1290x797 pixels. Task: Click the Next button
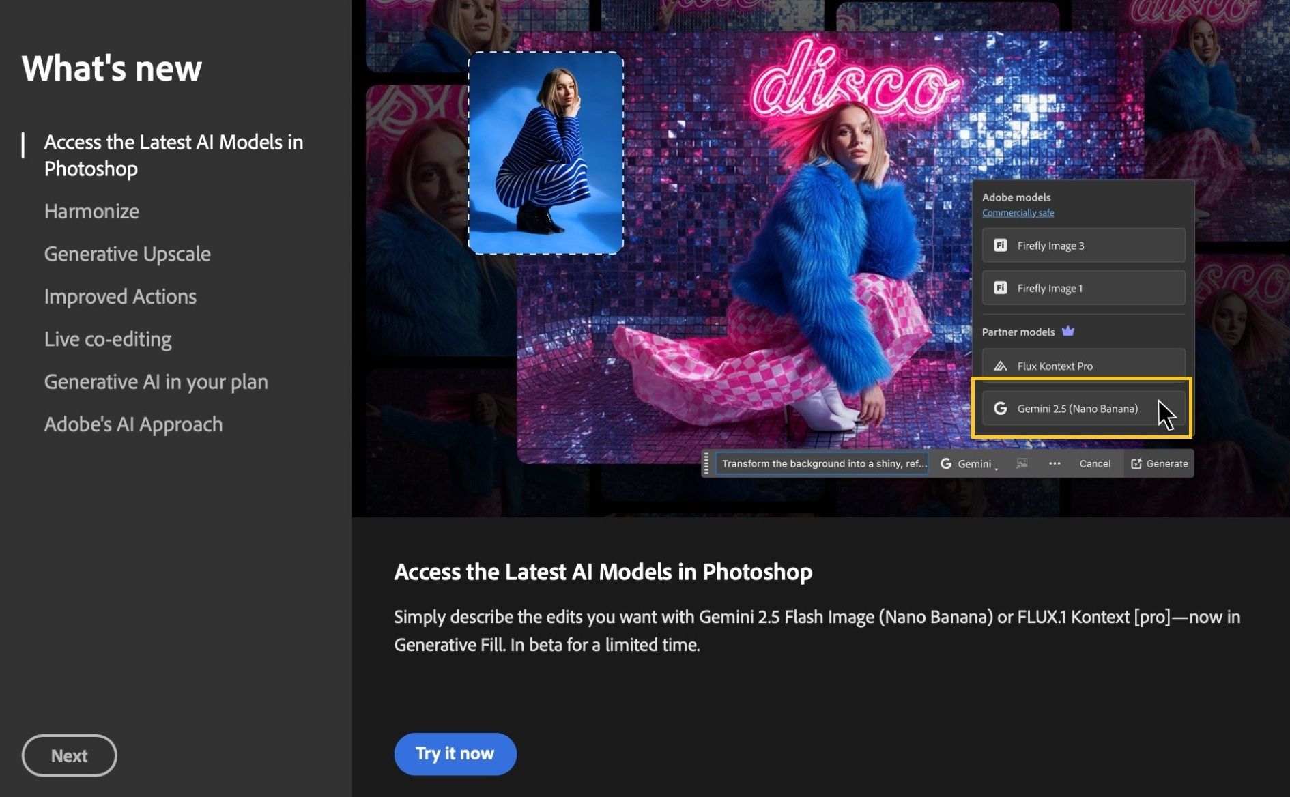pos(70,755)
